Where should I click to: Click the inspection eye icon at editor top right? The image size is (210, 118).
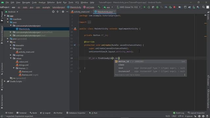(205, 15)
